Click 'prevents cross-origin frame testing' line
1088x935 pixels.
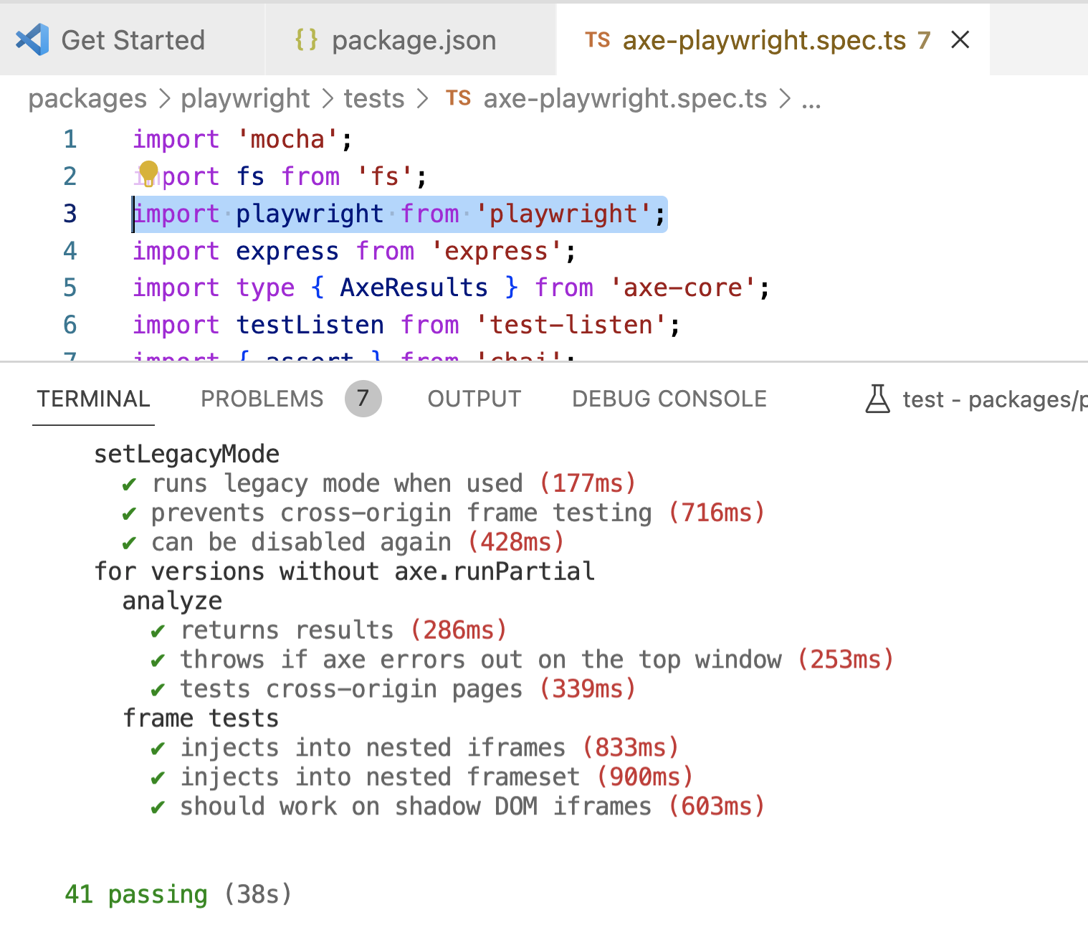[x=401, y=513]
